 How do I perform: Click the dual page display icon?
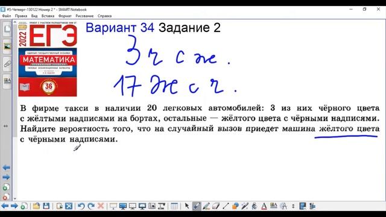point(142,206)
